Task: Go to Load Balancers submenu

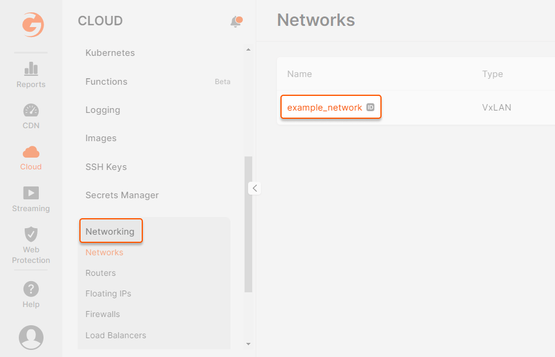Action: (x=116, y=335)
